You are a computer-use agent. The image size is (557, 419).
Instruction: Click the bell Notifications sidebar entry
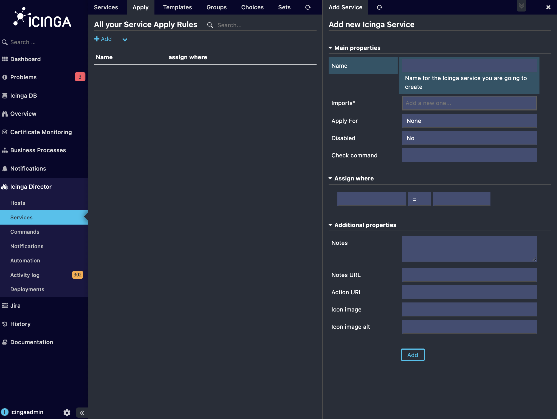pos(28,168)
